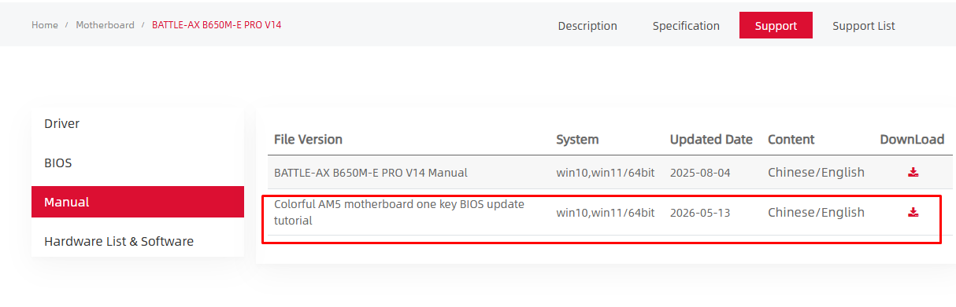956x307 pixels.
Task: Click the System column header
Action: pos(577,140)
